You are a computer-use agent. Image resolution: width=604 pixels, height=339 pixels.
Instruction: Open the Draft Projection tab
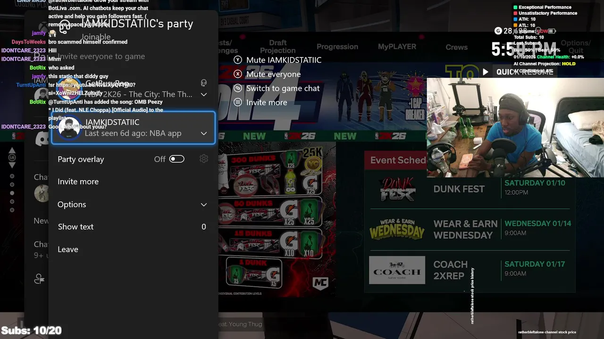click(277, 47)
